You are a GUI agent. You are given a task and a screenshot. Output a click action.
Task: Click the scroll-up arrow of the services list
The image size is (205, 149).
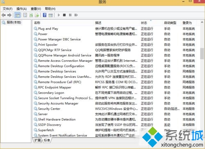coord(202,22)
